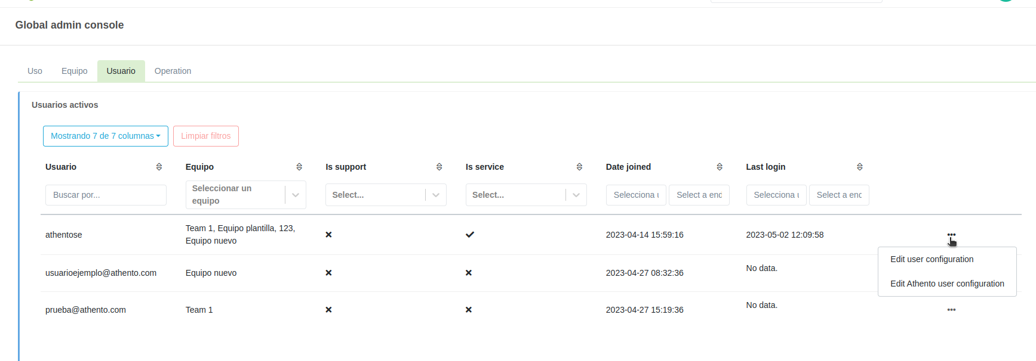The image size is (1036, 361).
Task: Choose 'Edit user configuration' from menu
Action: tap(932, 259)
